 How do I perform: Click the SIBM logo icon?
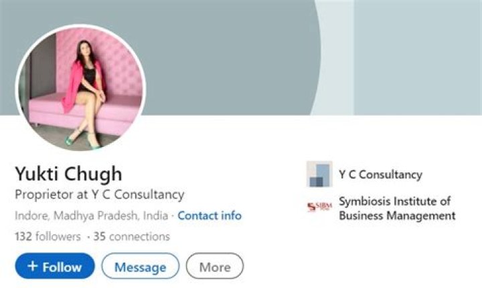pyautogui.click(x=320, y=206)
